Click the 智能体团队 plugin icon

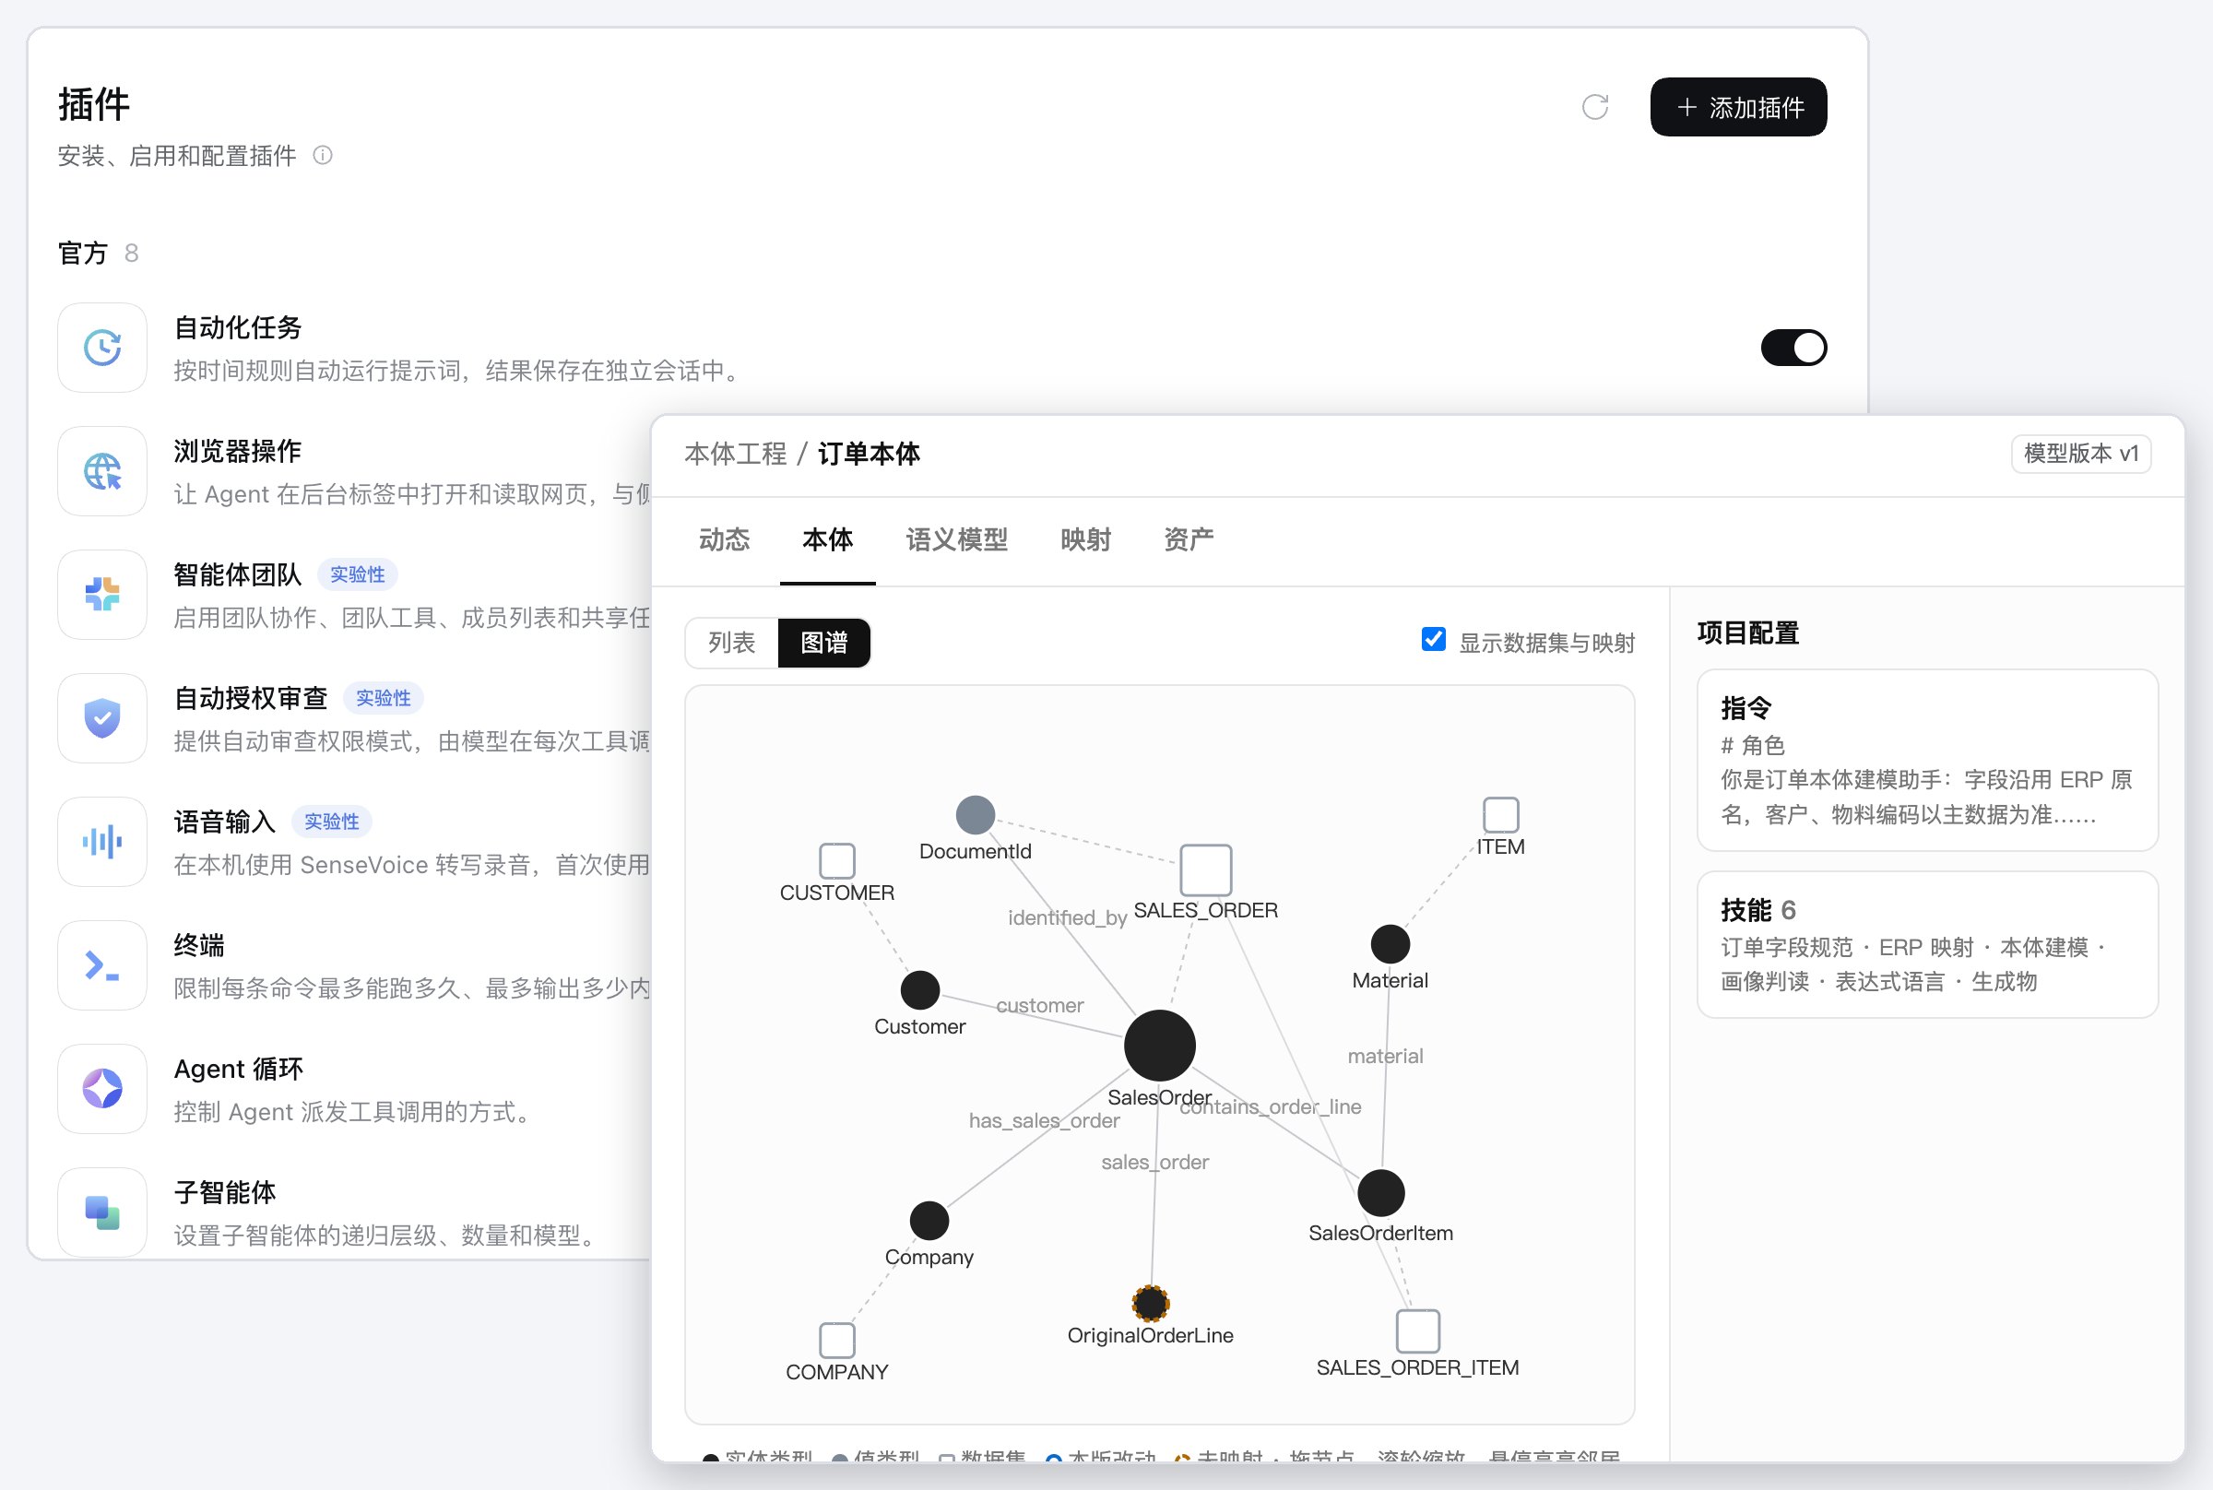point(102,594)
